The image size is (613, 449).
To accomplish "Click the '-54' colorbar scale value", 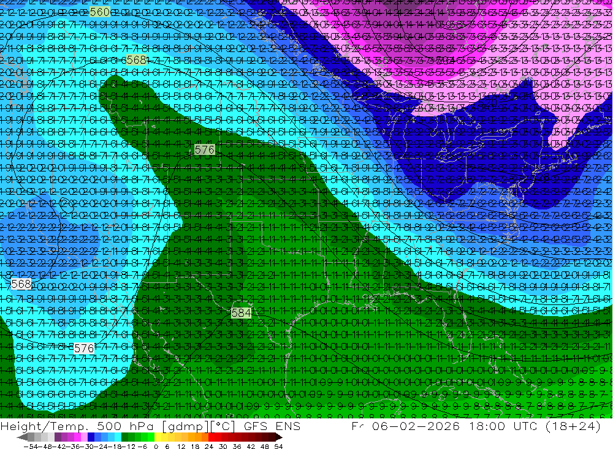I will tap(32, 447).
